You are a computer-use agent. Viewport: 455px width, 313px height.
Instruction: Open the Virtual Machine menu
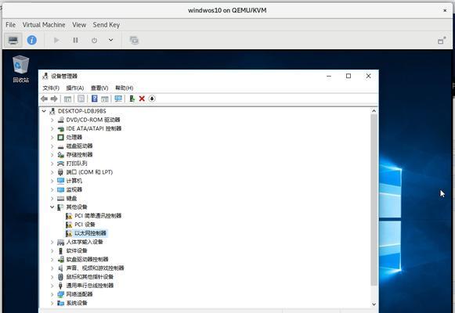[44, 25]
